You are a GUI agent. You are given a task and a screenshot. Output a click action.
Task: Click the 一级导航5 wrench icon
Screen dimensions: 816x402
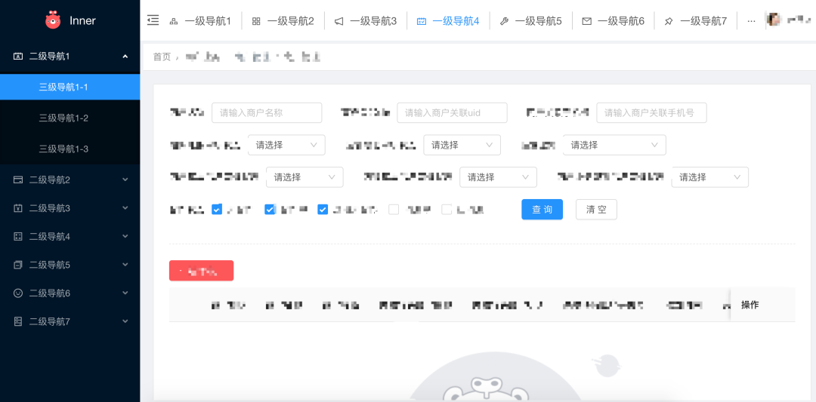[x=504, y=21]
